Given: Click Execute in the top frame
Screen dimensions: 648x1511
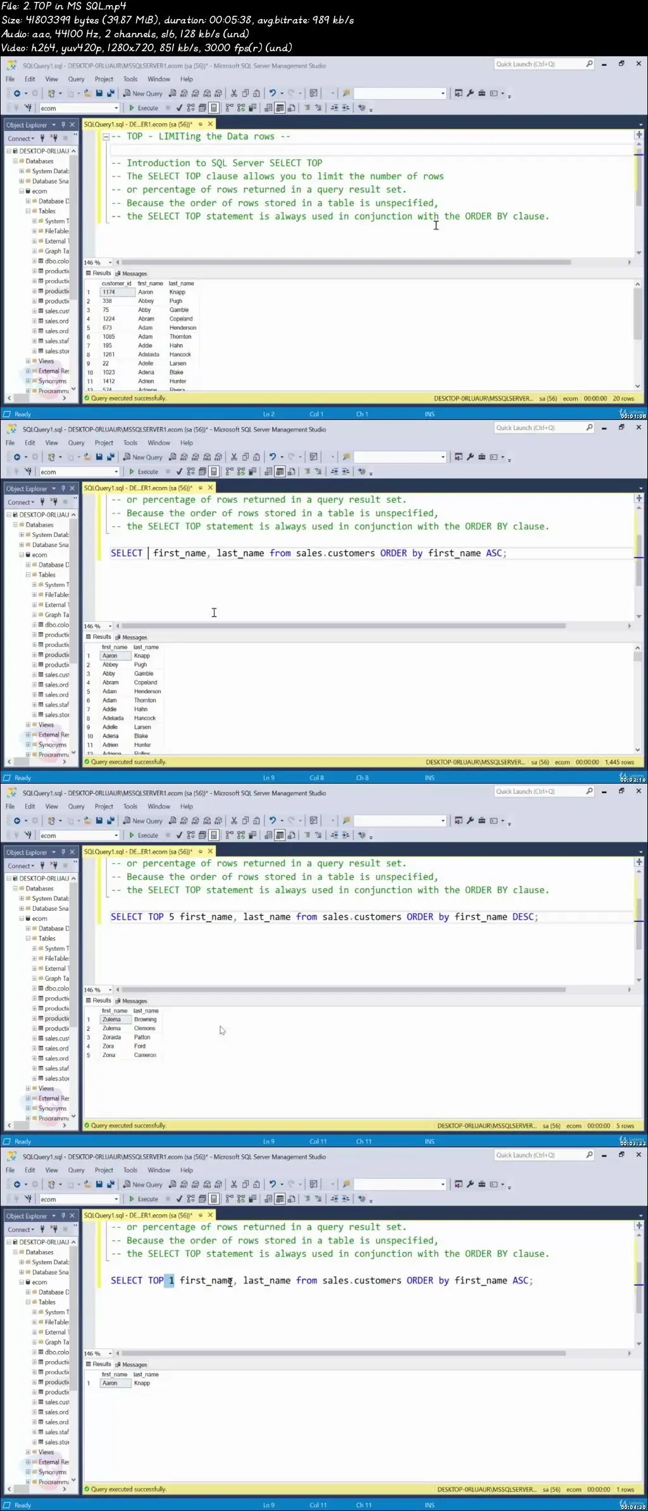Looking at the screenshot, I should (x=144, y=108).
